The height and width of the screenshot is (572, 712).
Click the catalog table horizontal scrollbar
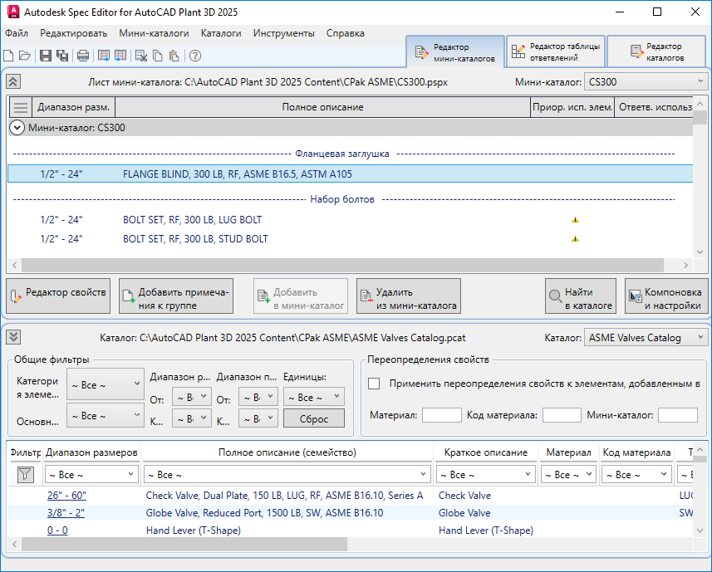184,544
